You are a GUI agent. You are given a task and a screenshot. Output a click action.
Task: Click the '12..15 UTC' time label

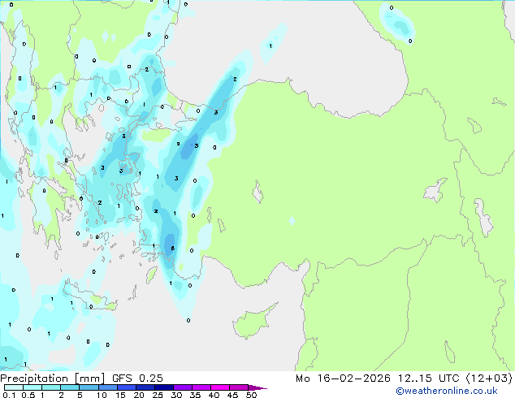click(x=428, y=379)
